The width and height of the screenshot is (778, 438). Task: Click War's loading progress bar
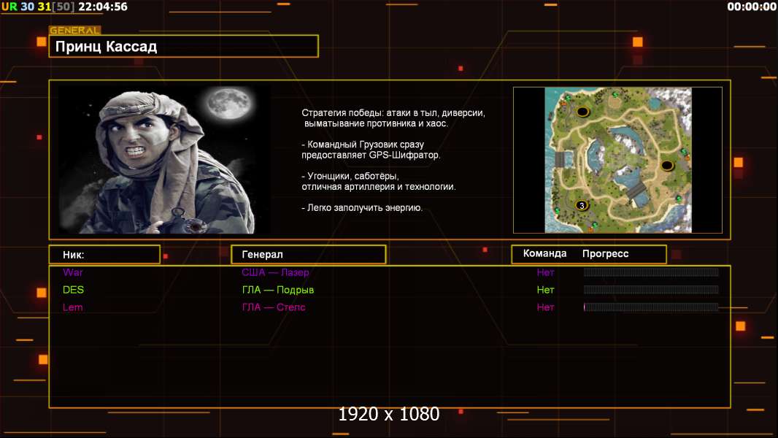point(651,272)
